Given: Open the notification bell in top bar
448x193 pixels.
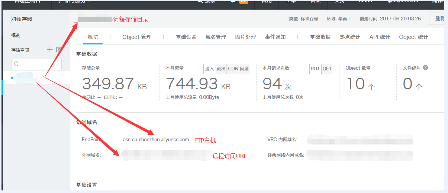Looking at the screenshot, I should [x=233, y=1].
